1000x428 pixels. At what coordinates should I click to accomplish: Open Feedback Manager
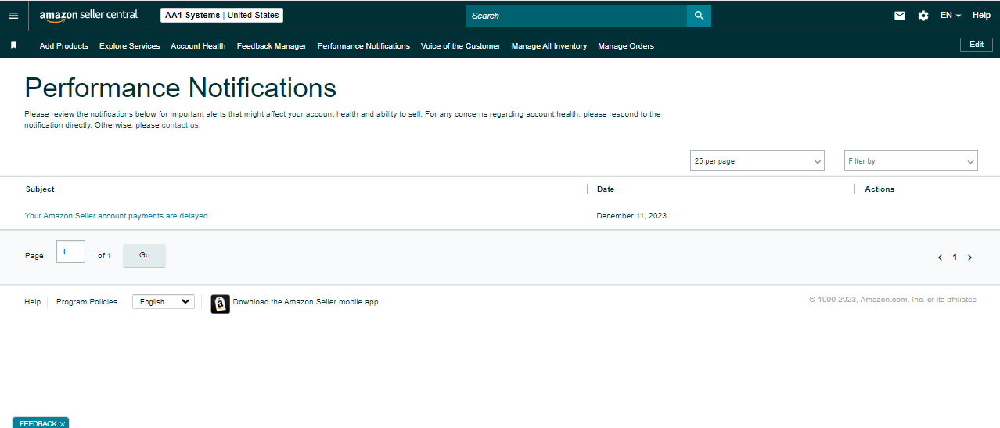(272, 46)
